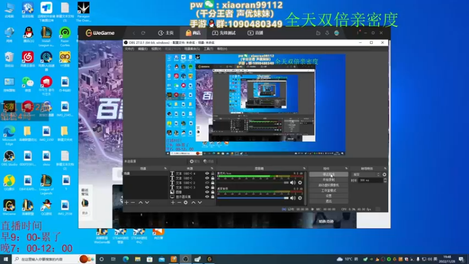The width and height of the screenshot is (469, 264).
Task: Click start virtual camera button in OBS
Action: pos(328,185)
